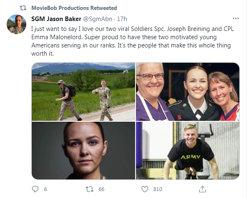Open the 17h timestamp link
Screen dimensions: 248x198
pyautogui.click(x=122, y=19)
